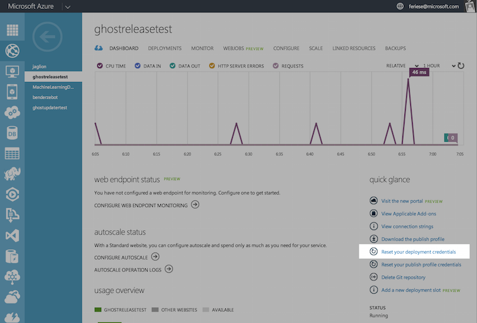
Task: Switch to the Monitor tab
Action: coord(202,48)
